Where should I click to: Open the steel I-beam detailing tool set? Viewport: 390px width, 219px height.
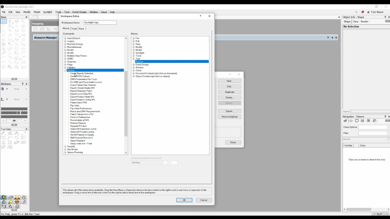click(x=4, y=207)
